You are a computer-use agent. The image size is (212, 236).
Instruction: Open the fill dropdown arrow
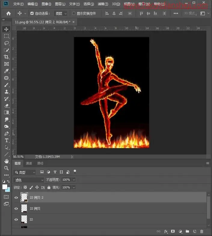click(74, 187)
